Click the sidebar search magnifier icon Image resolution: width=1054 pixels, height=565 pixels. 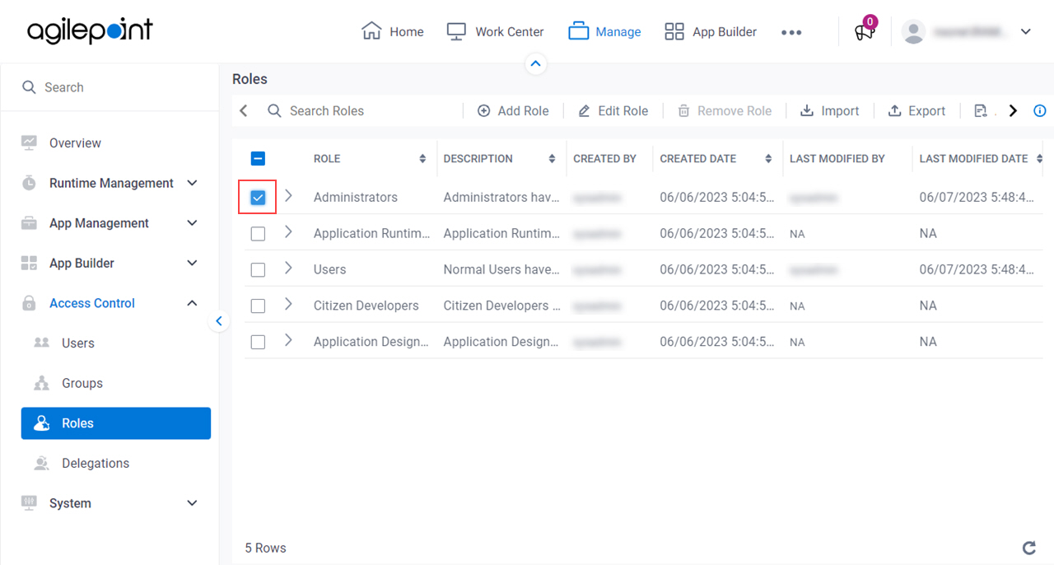[x=29, y=87]
